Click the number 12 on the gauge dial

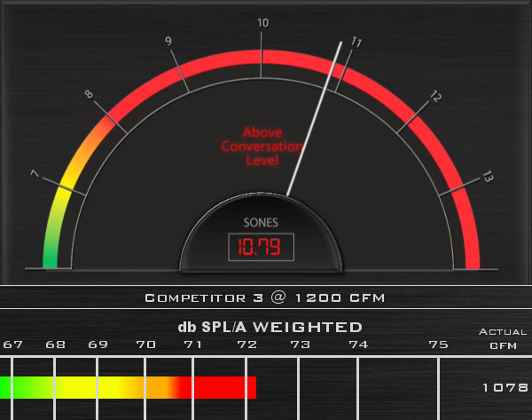pyautogui.click(x=436, y=95)
